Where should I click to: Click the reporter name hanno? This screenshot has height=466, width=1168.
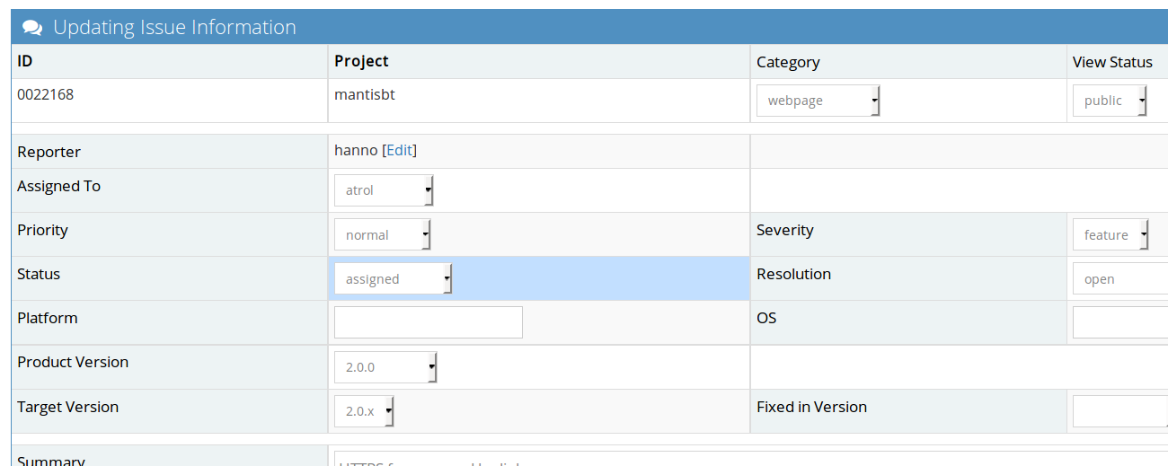pos(356,150)
